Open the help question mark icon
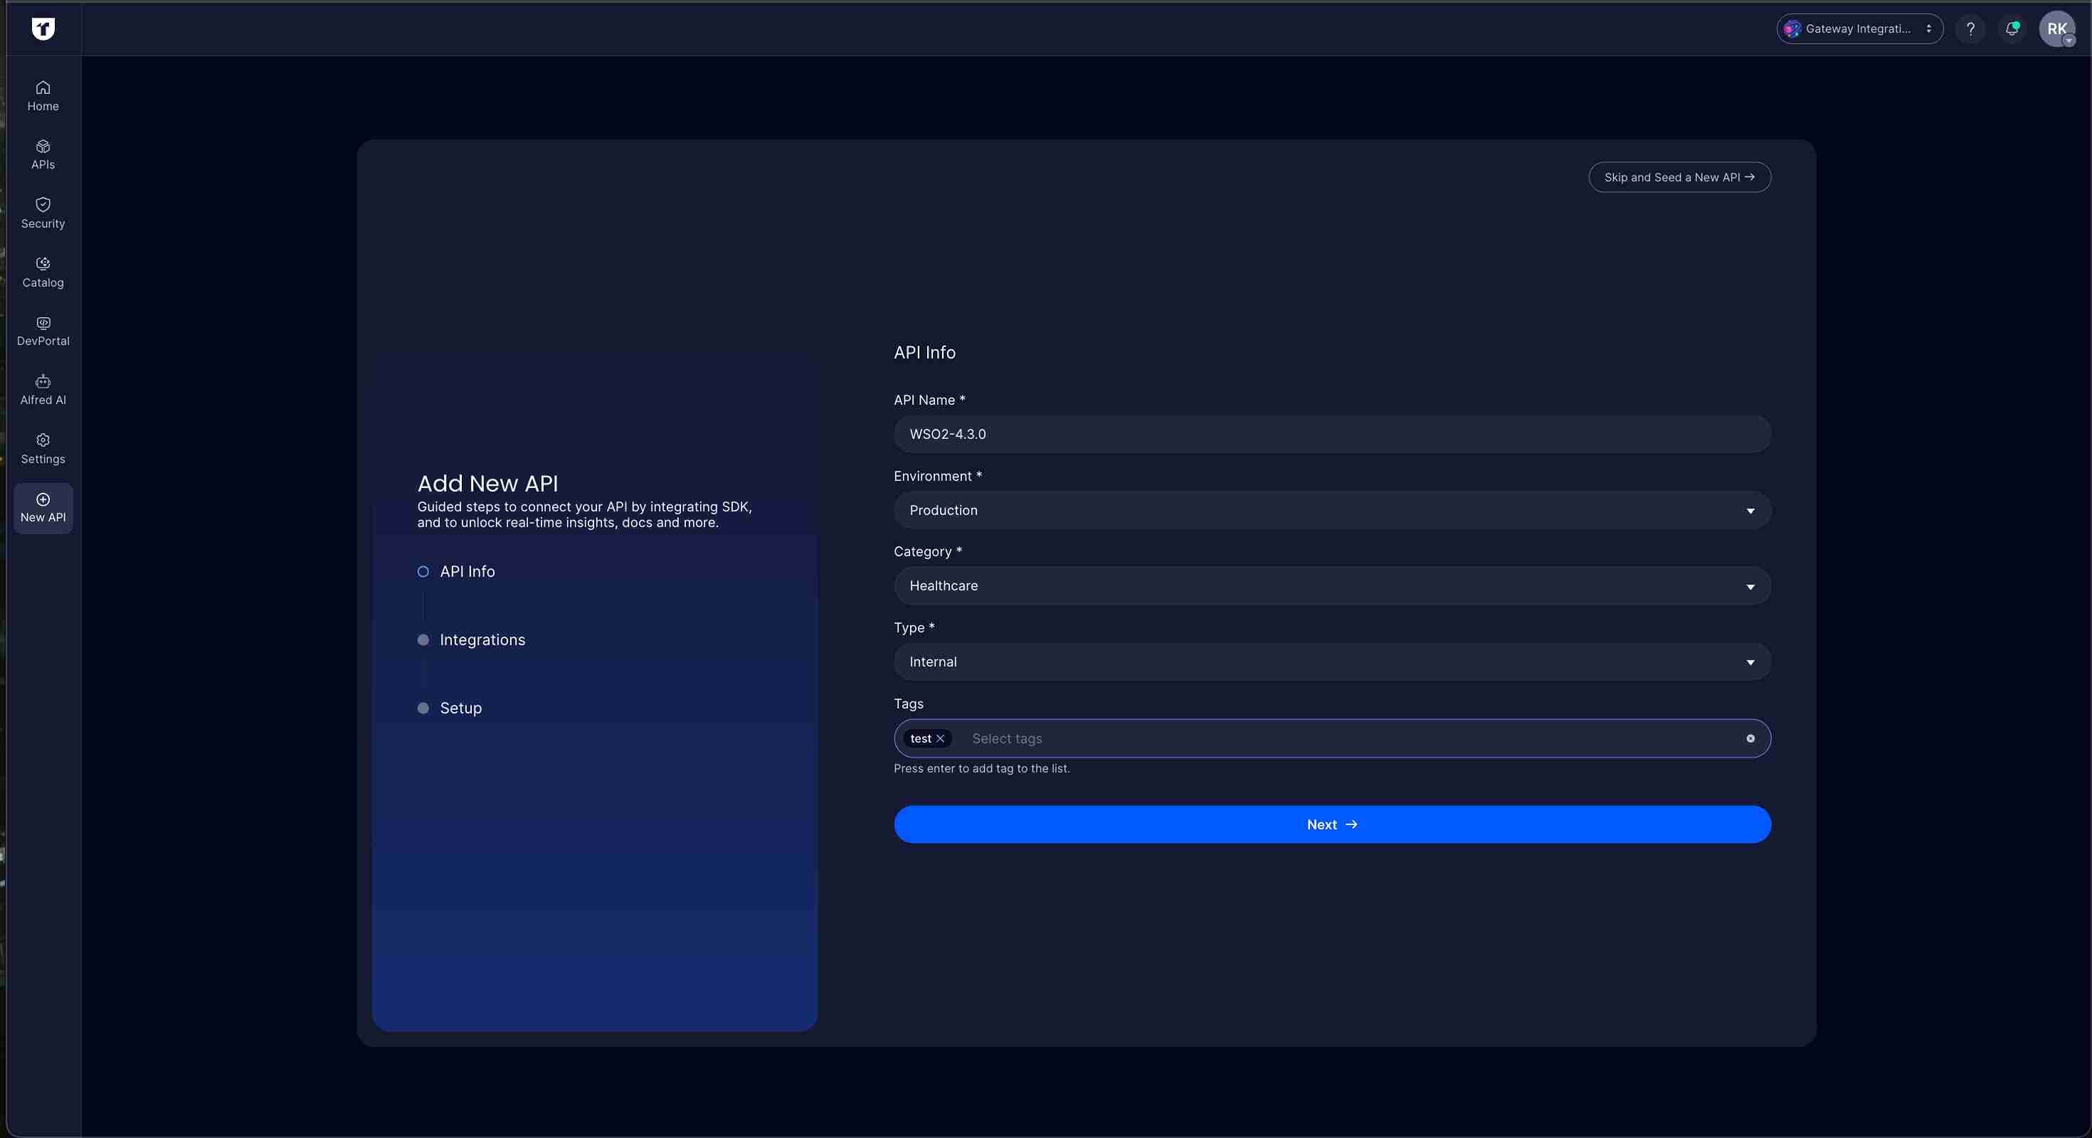 (1970, 28)
